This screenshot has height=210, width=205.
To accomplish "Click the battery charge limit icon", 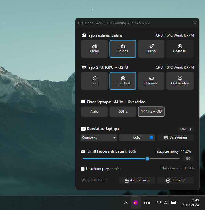I will tap(83, 151).
